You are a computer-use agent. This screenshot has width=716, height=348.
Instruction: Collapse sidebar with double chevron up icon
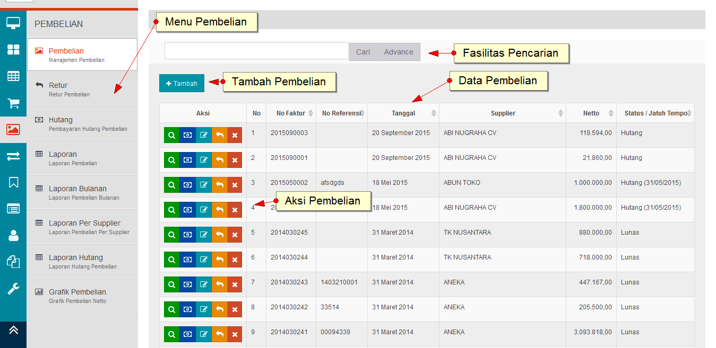pos(13,329)
